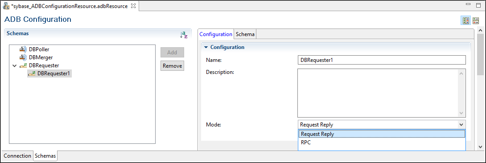Click the DBRequester1 child item icon
486x163 pixels.
coord(32,73)
